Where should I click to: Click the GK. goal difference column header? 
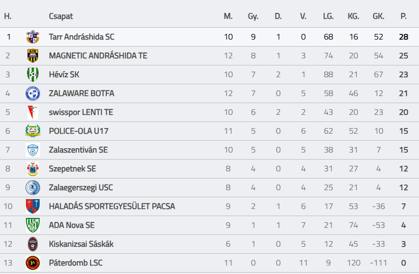pyautogui.click(x=378, y=16)
